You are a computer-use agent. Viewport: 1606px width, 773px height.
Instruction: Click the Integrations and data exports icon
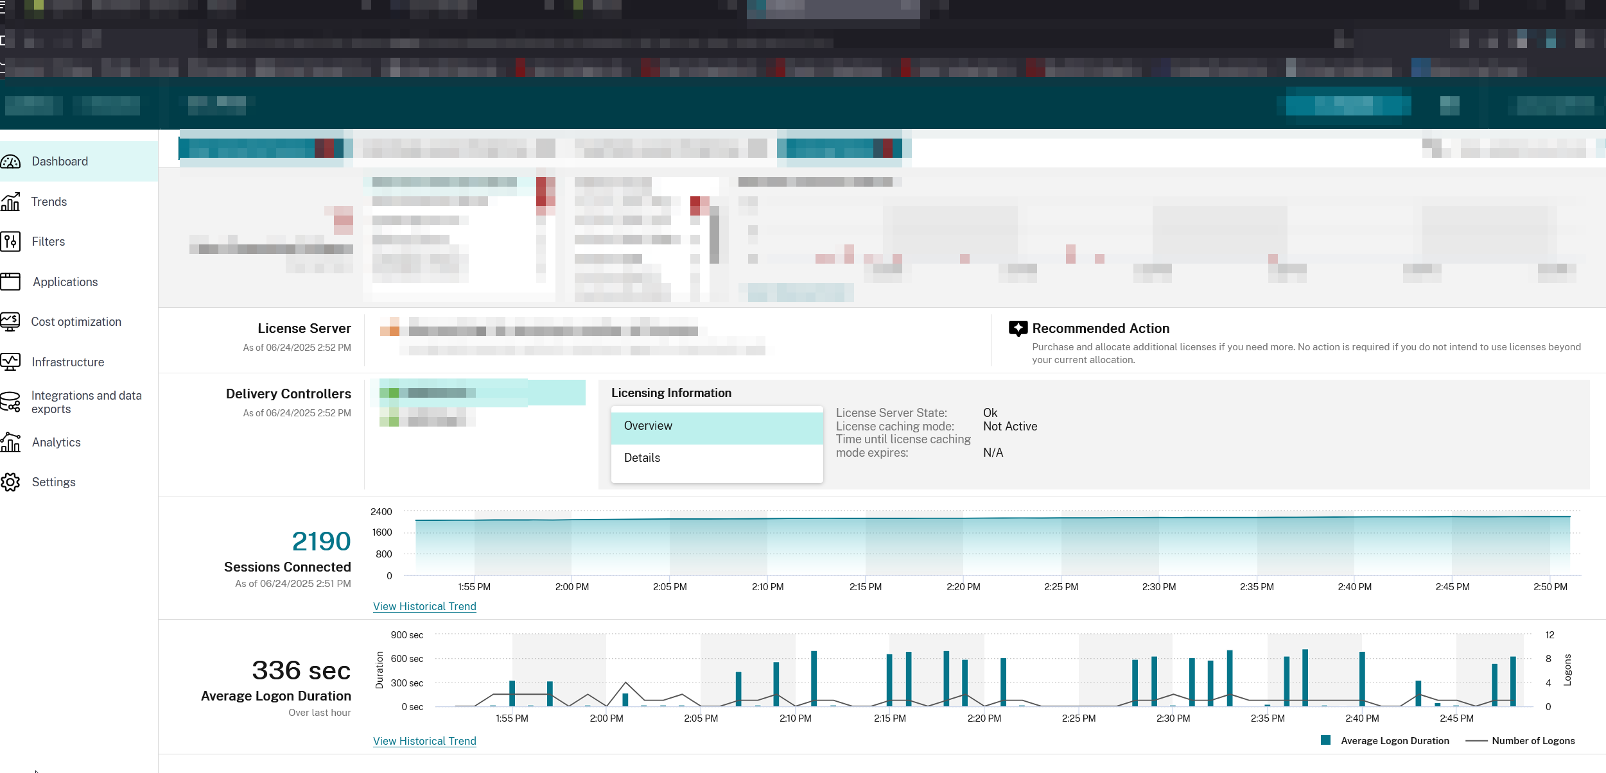(x=10, y=402)
